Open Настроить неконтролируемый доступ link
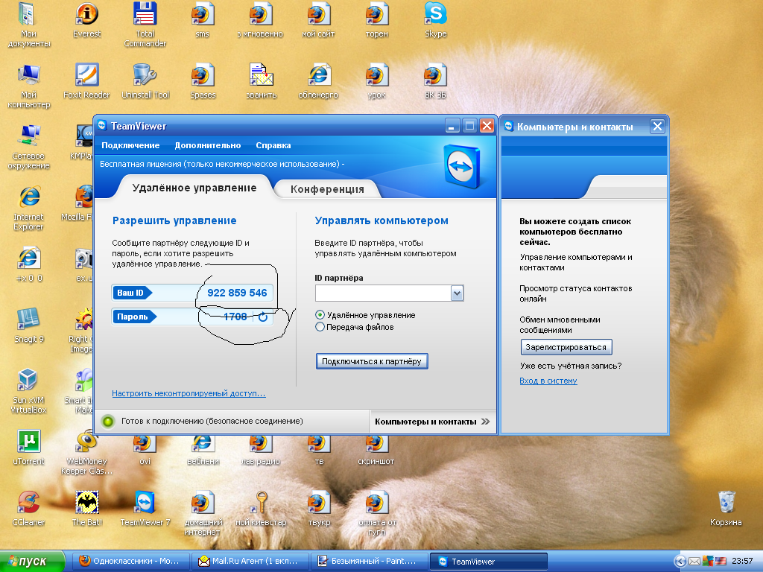This screenshot has height=572, width=763. [189, 393]
